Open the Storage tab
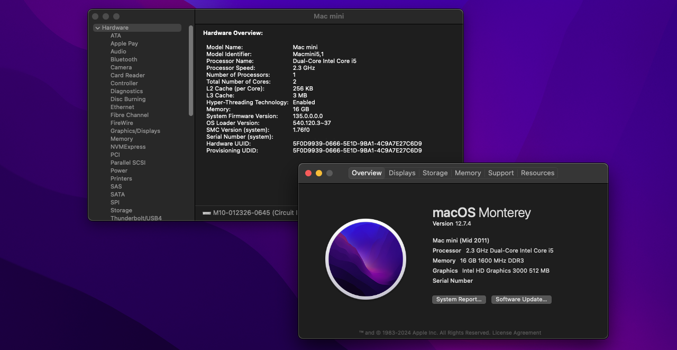This screenshot has width=677, height=350. (x=435, y=173)
